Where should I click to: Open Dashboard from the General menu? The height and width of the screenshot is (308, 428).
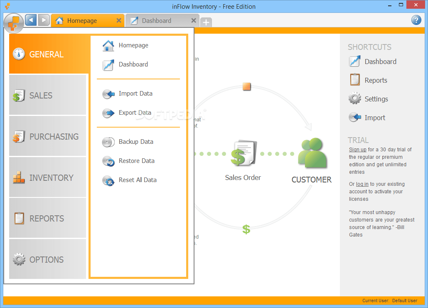coord(133,64)
